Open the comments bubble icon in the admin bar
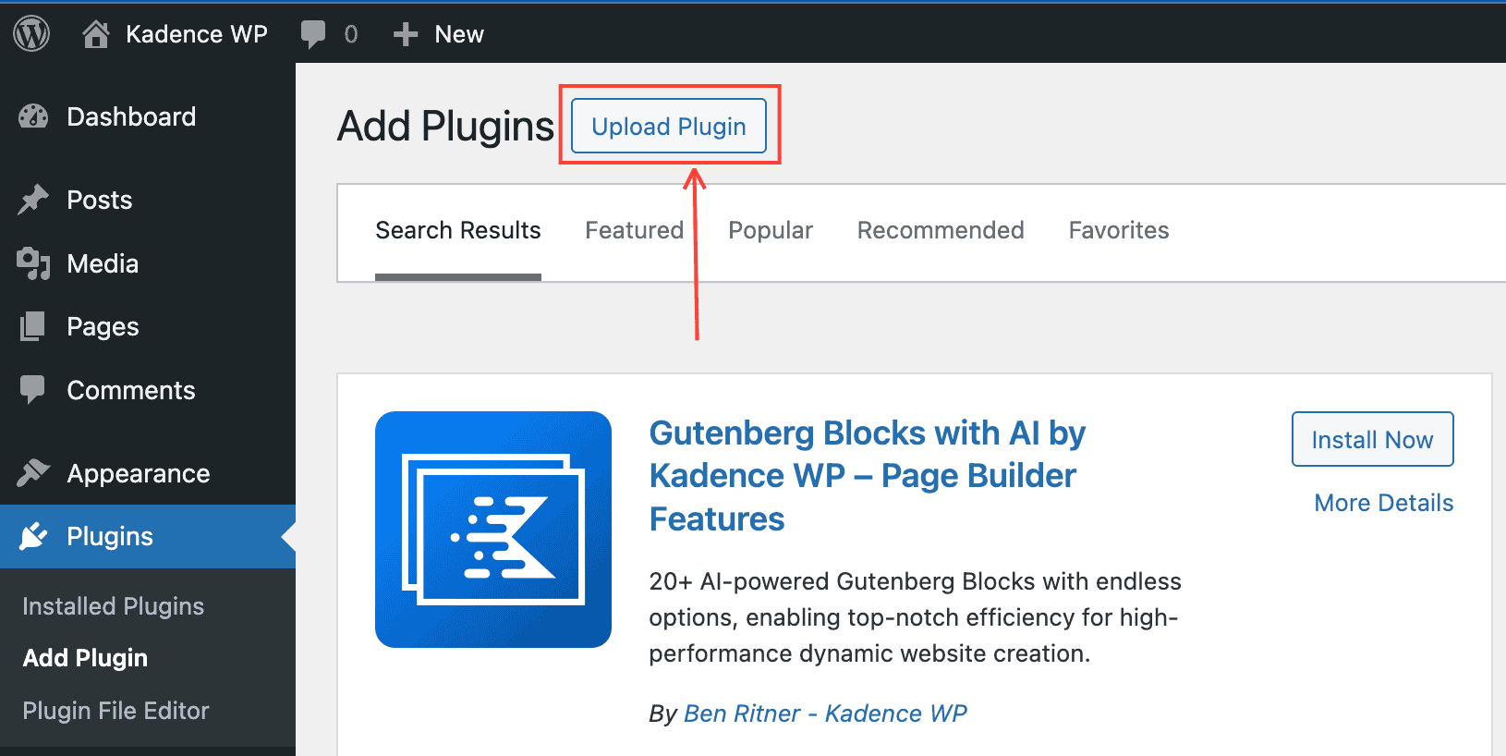 point(313,34)
